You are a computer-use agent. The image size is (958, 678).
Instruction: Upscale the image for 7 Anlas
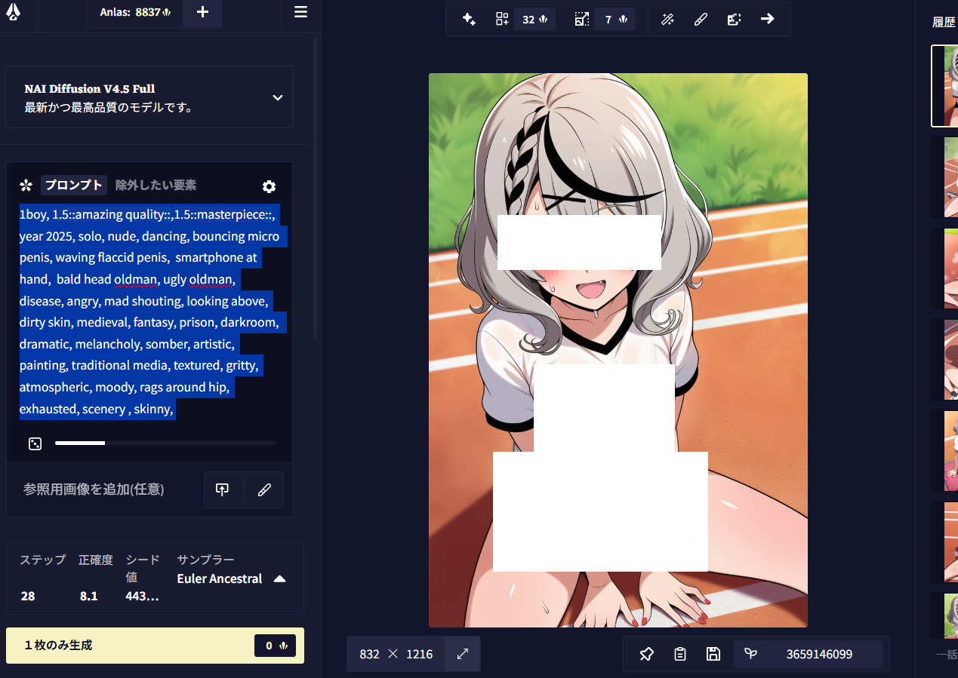[x=604, y=20]
